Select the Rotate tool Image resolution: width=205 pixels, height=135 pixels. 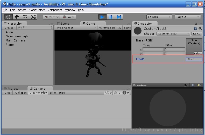[25, 17]
